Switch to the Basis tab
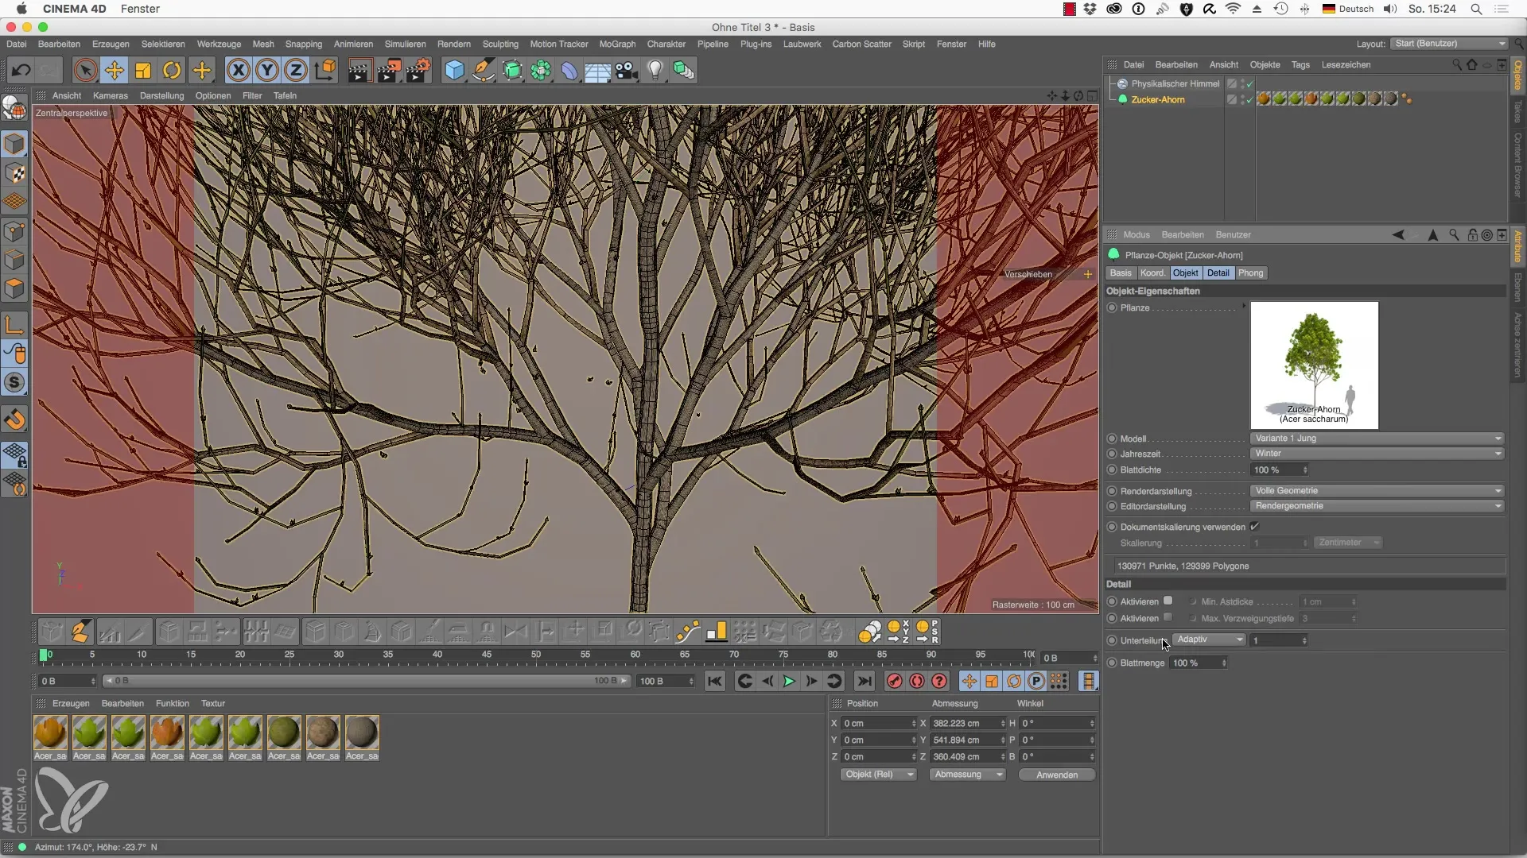This screenshot has width=1527, height=858. click(1121, 272)
